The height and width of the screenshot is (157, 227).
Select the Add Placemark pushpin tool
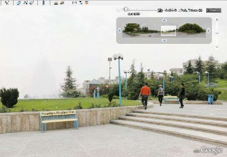coord(7,3)
